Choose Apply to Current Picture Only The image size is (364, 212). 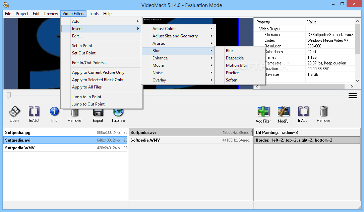pos(101,72)
